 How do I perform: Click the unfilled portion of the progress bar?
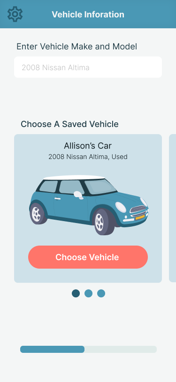tap(121, 349)
